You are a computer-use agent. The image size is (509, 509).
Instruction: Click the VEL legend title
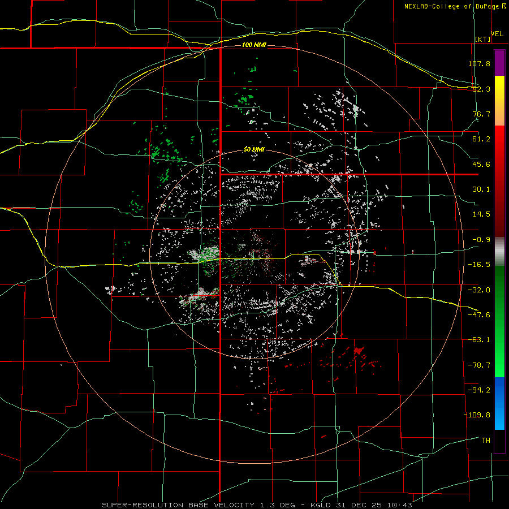click(x=497, y=34)
